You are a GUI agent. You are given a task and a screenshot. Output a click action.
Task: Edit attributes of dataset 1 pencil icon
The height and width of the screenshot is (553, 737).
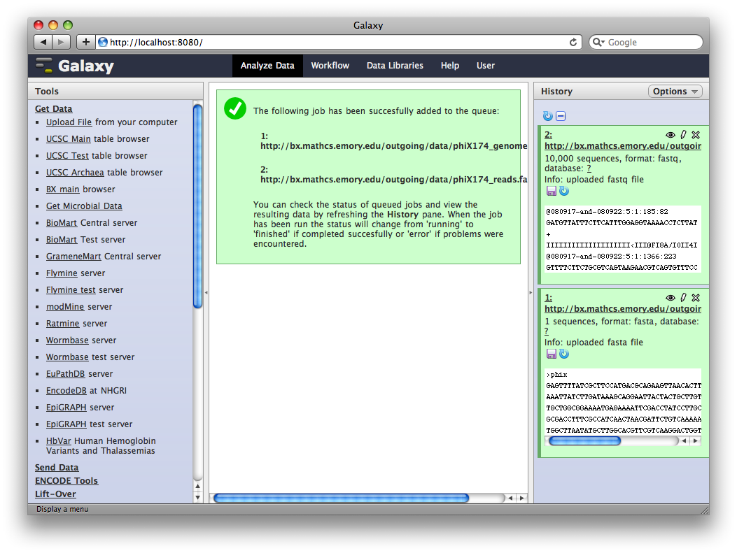[683, 298]
